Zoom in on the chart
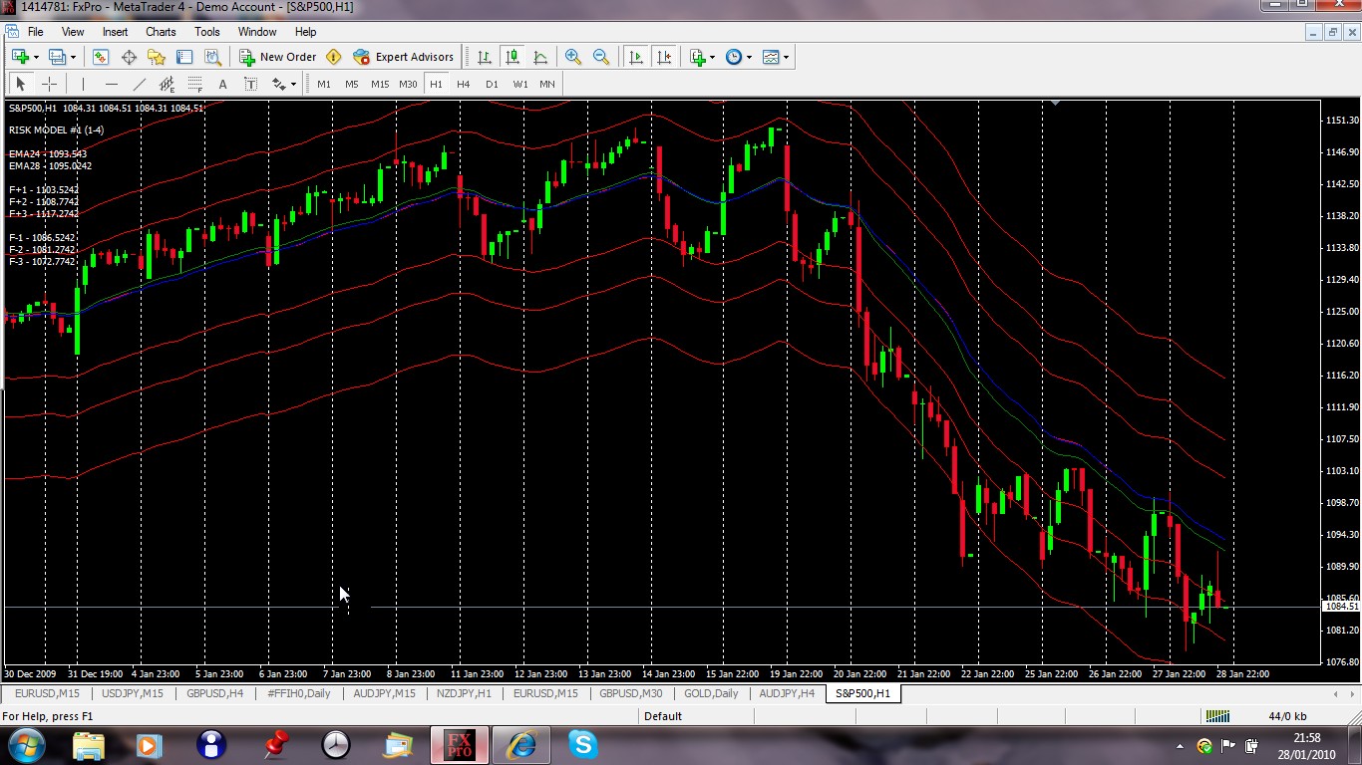Viewport: 1362px width, 765px height. (573, 57)
